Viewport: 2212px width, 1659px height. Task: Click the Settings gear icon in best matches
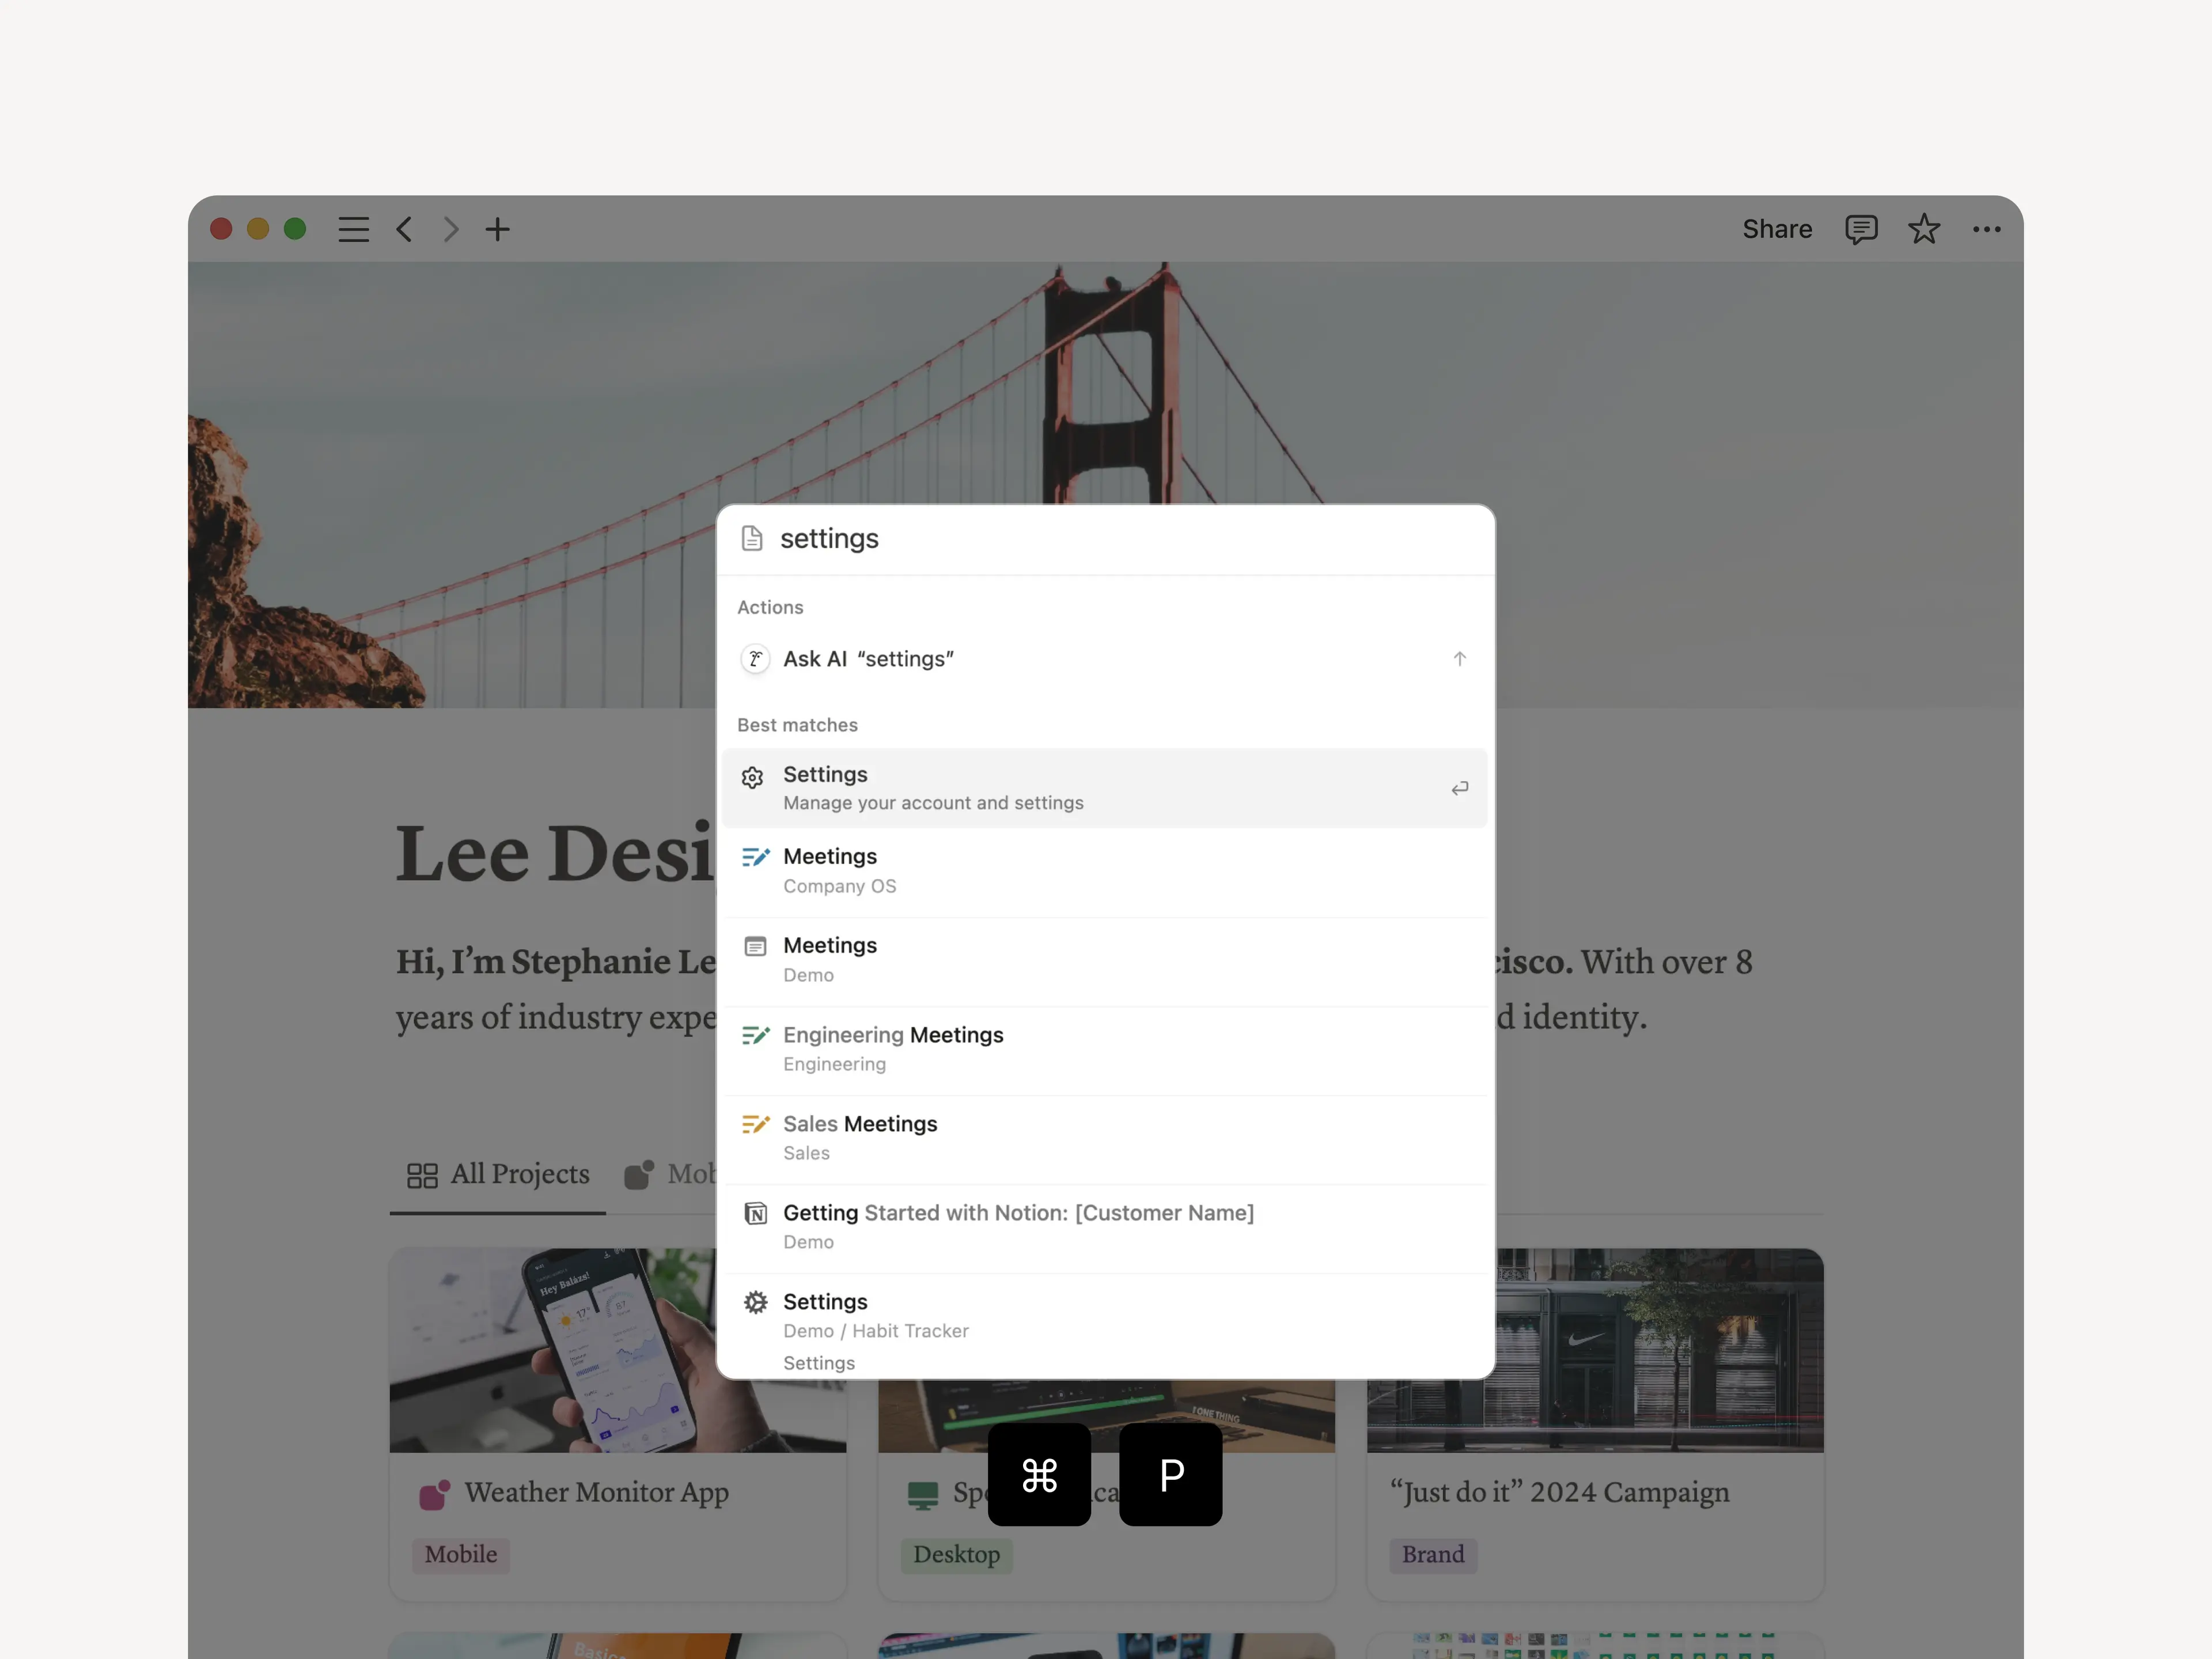753,777
